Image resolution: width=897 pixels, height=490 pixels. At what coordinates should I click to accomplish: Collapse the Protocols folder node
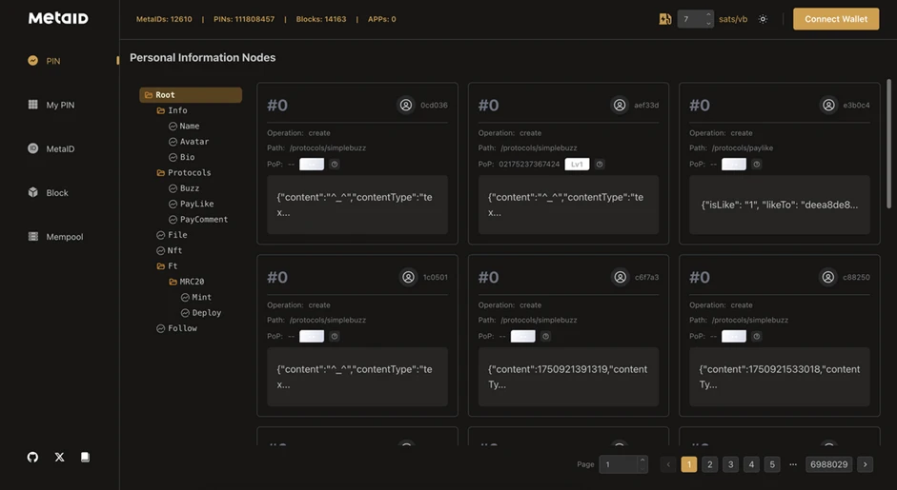click(x=161, y=173)
